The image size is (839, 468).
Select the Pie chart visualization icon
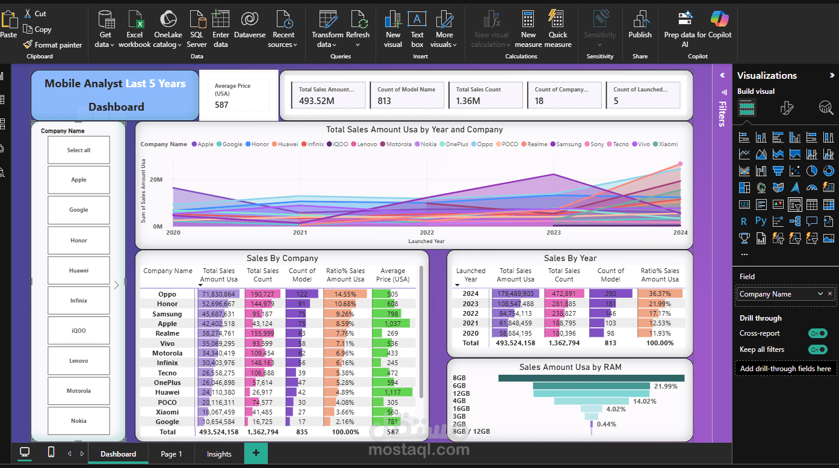[811, 171]
